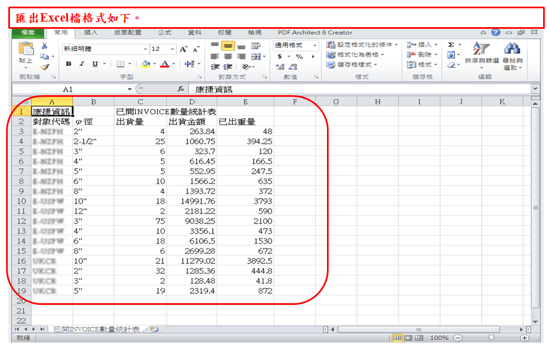The height and width of the screenshot is (348, 547).
Task: Click the insert function fx icon
Action: coord(181,89)
